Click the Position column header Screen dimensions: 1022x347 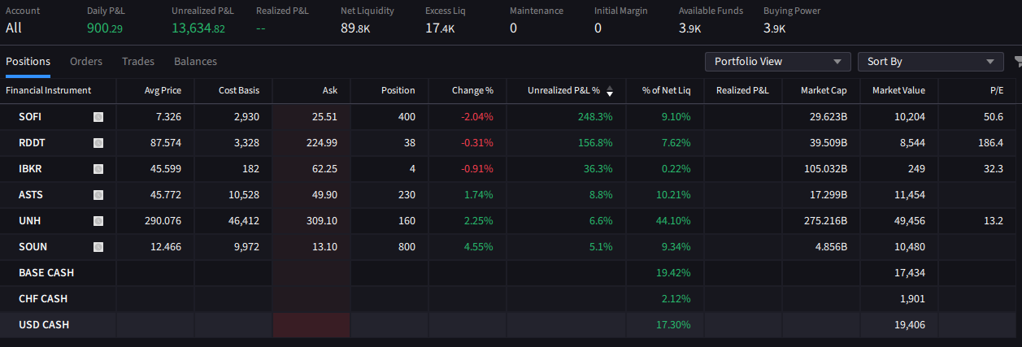[x=398, y=90]
